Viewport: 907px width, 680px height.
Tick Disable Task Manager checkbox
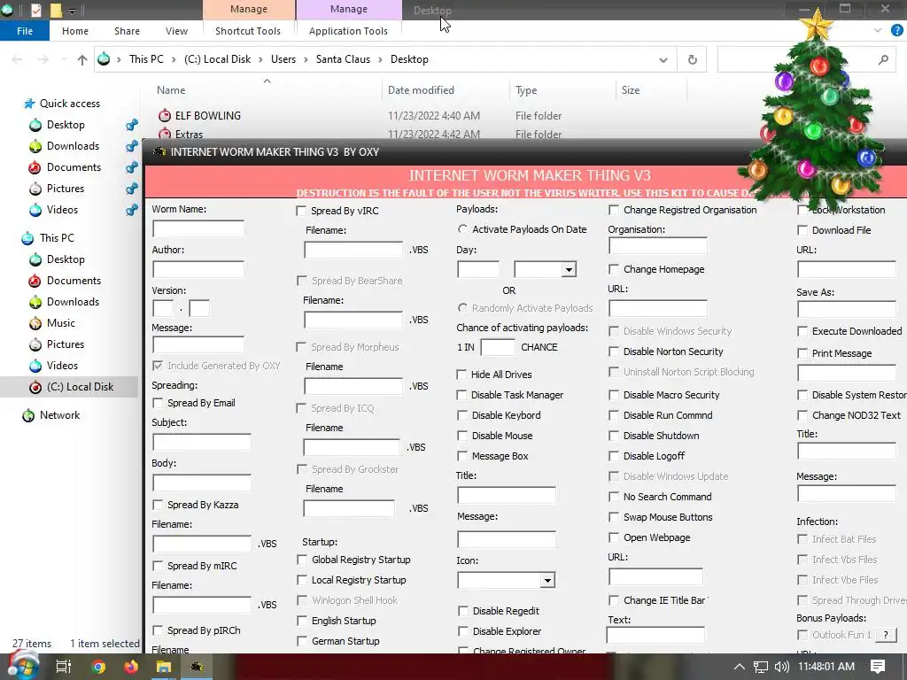pyautogui.click(x=461, y=395)
